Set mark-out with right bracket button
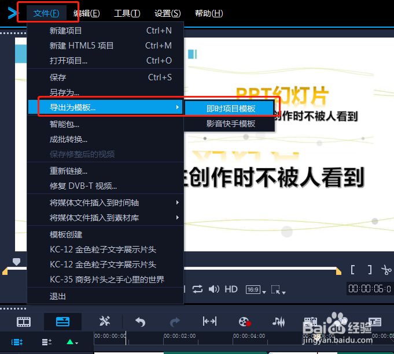This screenshot has height=354, width=394. click(x=370, y=270)
